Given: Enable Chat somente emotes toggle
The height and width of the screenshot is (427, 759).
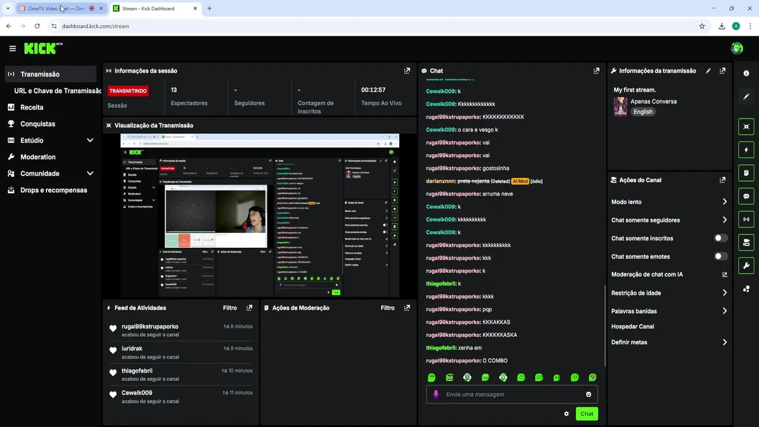Looking at the screenshot, I should [x=720, y=257].
